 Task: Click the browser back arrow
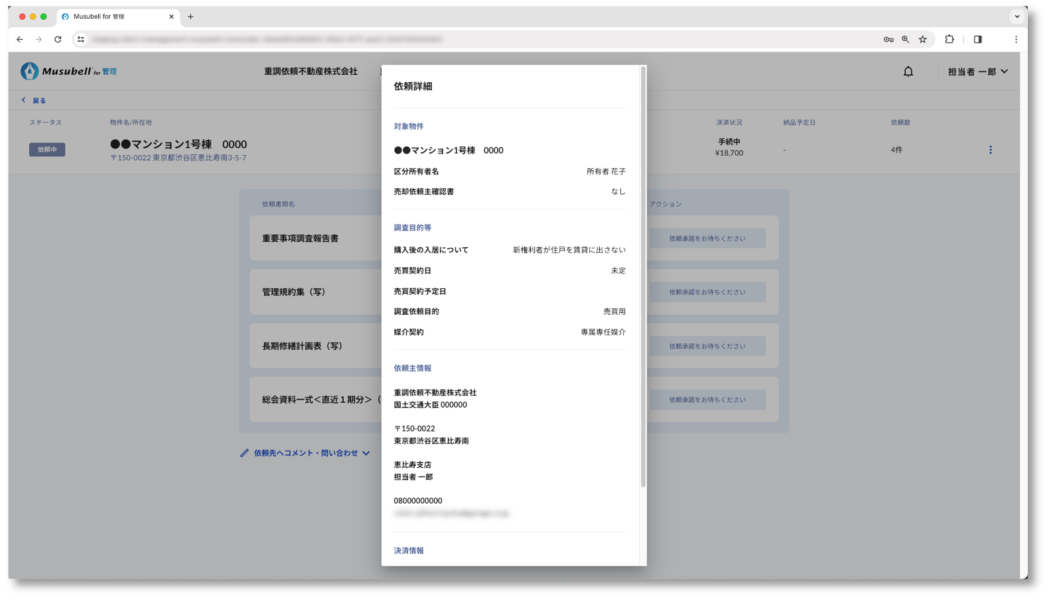pos(20,40)
